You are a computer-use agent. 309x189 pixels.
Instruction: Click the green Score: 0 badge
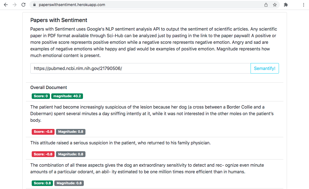coord(41,96)
